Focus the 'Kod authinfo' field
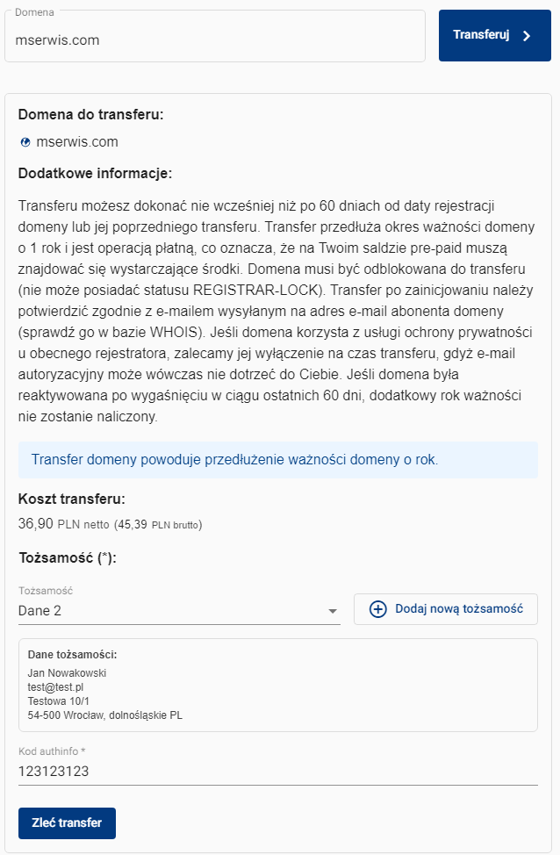Screen dimensions: 560x855 278,771
